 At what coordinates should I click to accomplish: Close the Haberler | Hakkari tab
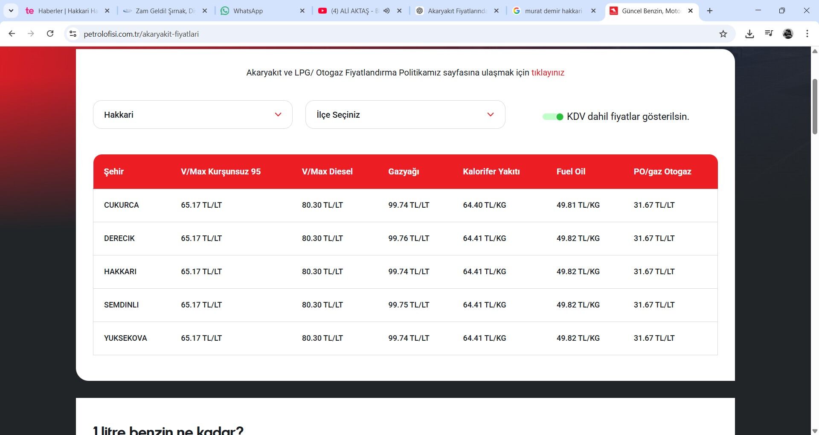[107, 11]
